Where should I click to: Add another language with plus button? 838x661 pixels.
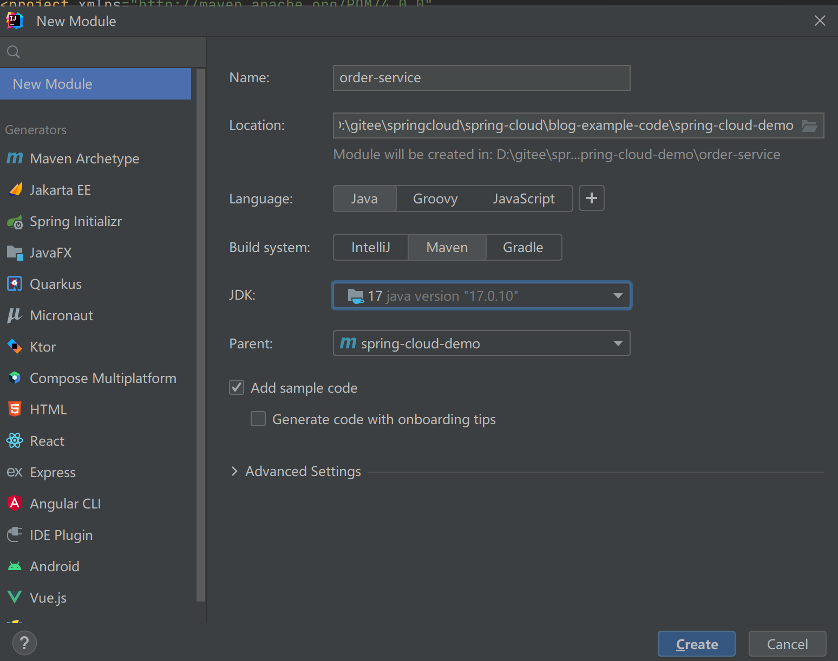pos(592,198)
